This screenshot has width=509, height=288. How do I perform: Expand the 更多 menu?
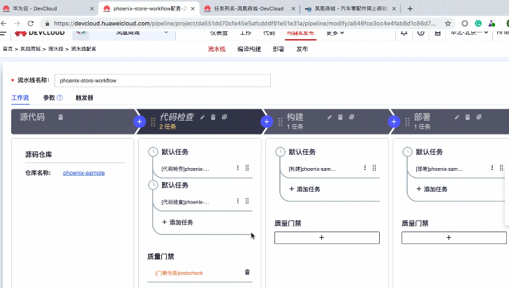tap(335, 33)
